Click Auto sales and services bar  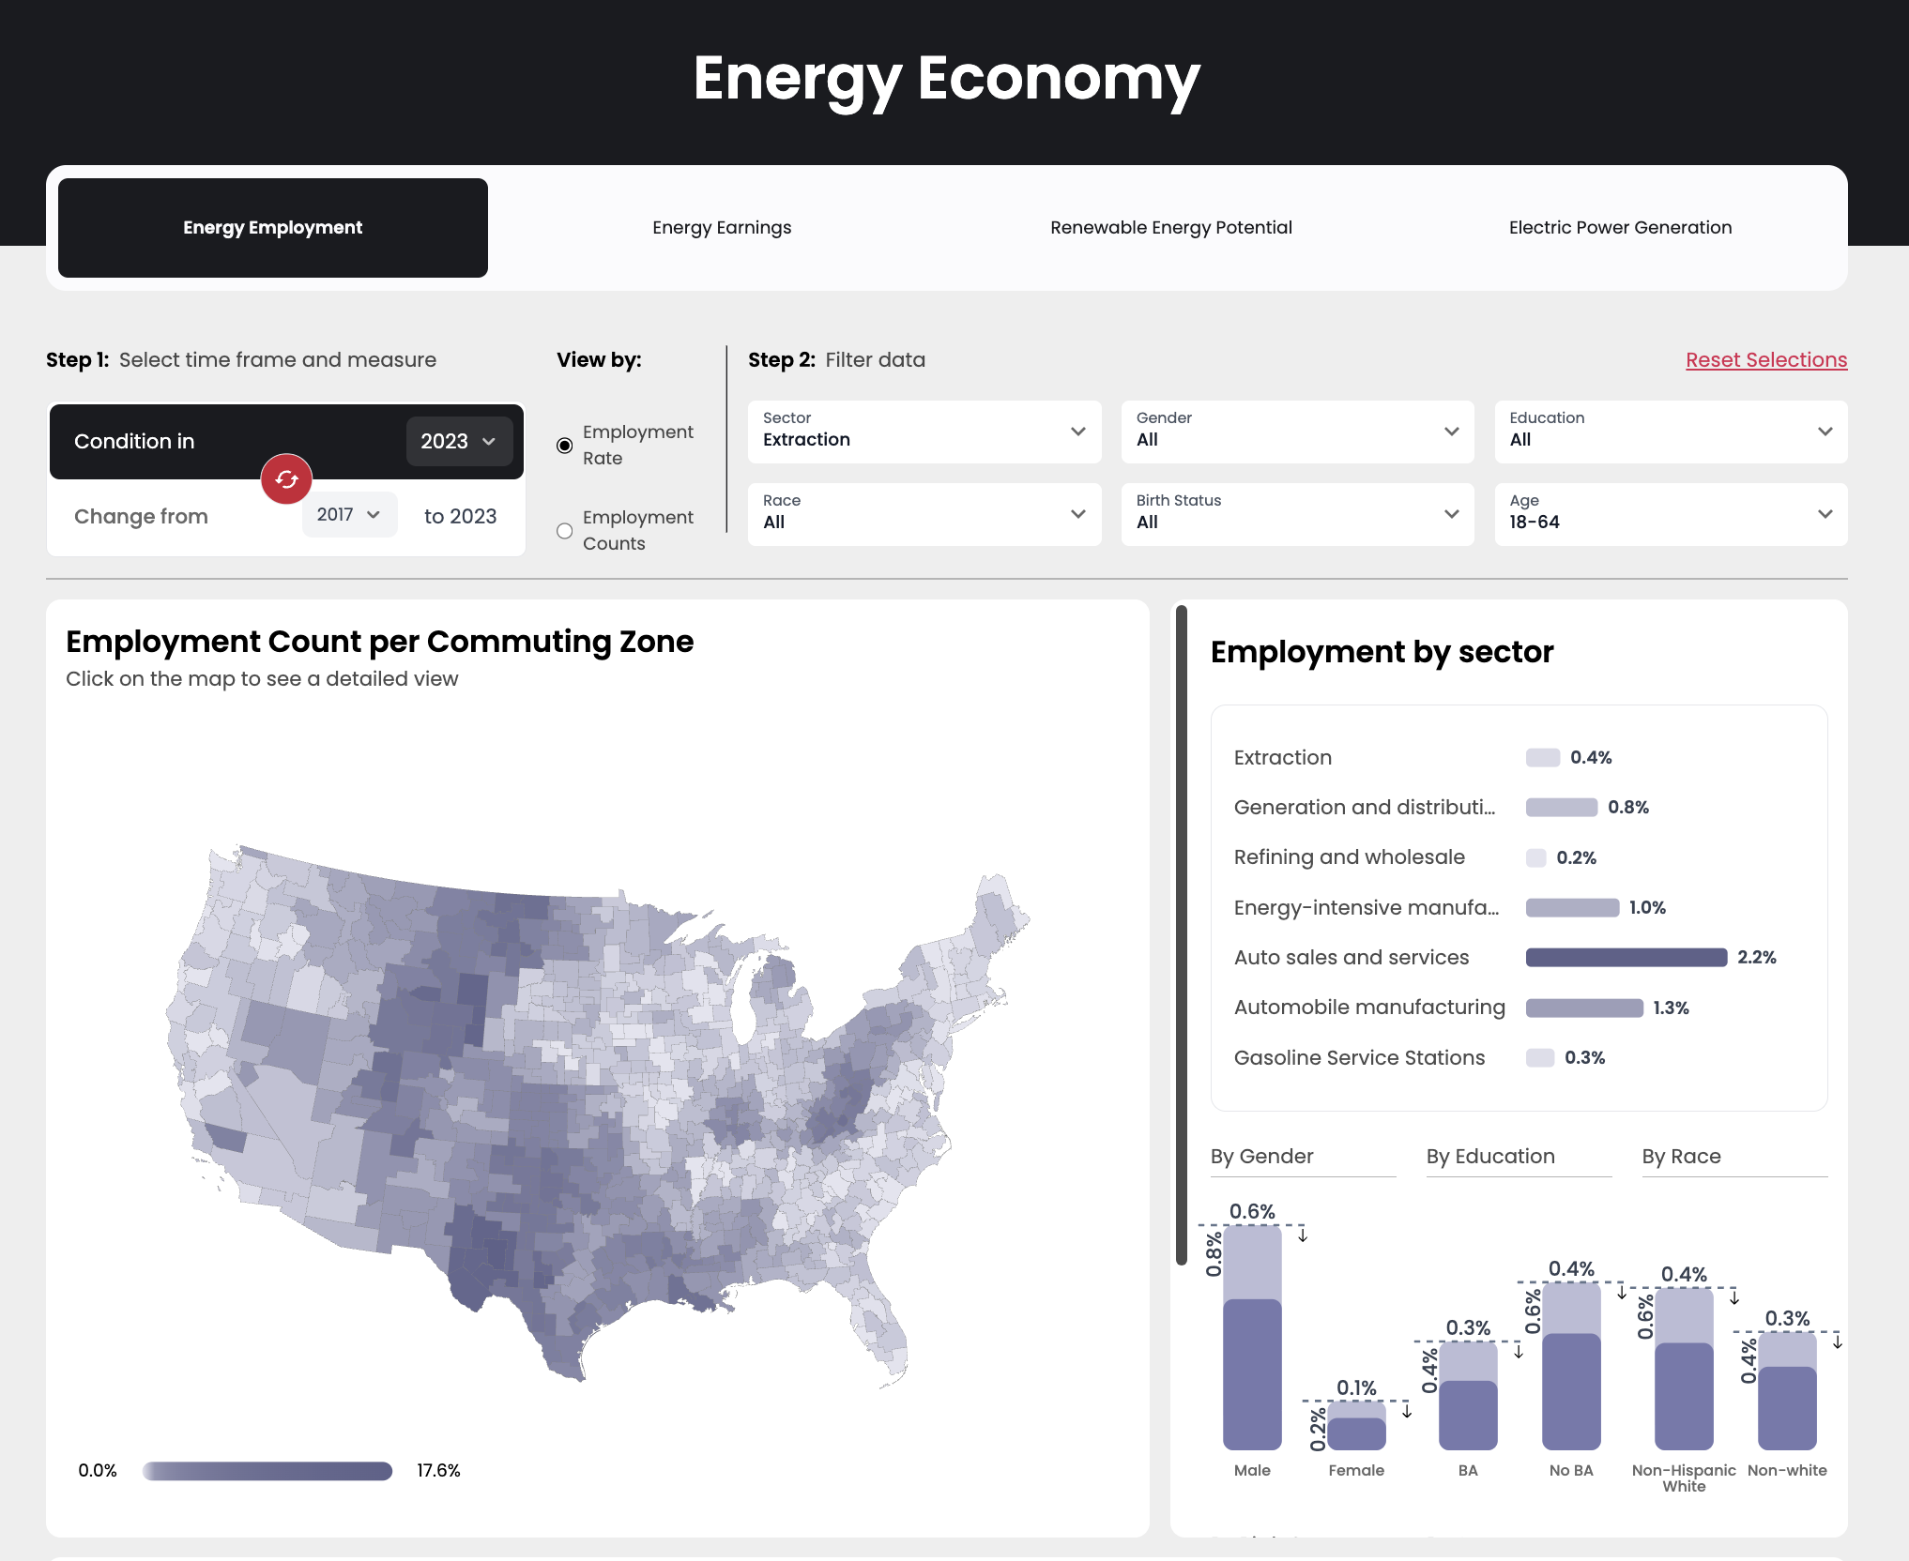click(1626, 957)
